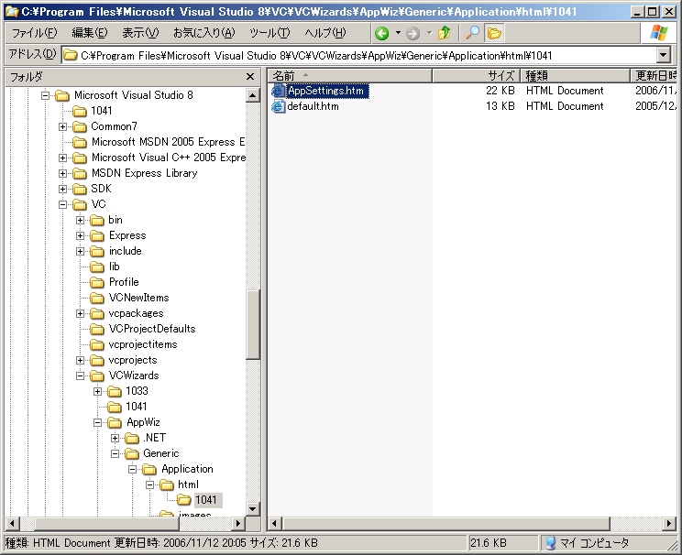
Task: Select the AppSettings.htm file icon
Action: point(278,91)
